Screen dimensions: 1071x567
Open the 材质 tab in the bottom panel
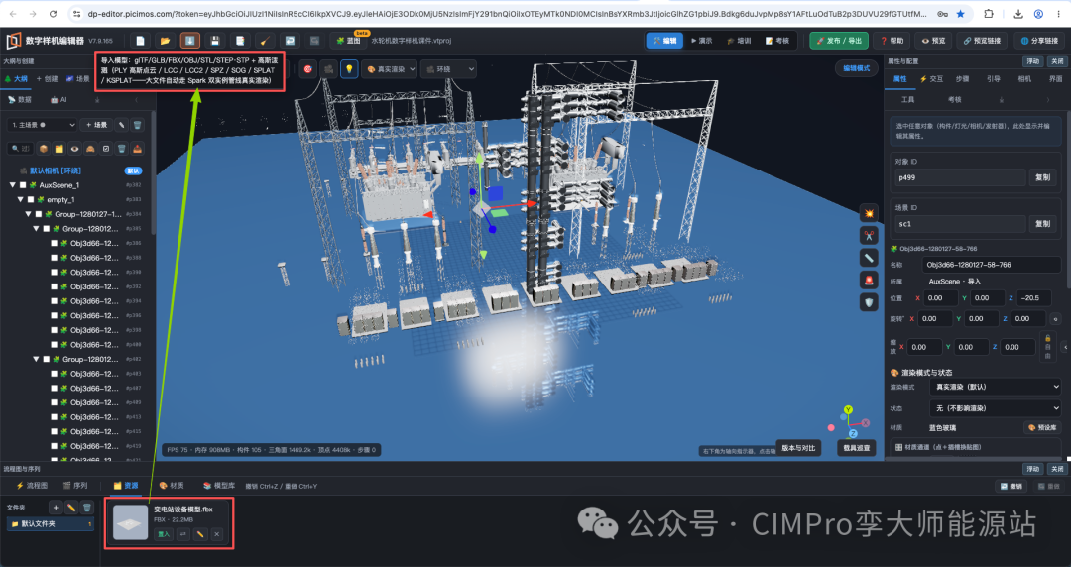point(172,485)
